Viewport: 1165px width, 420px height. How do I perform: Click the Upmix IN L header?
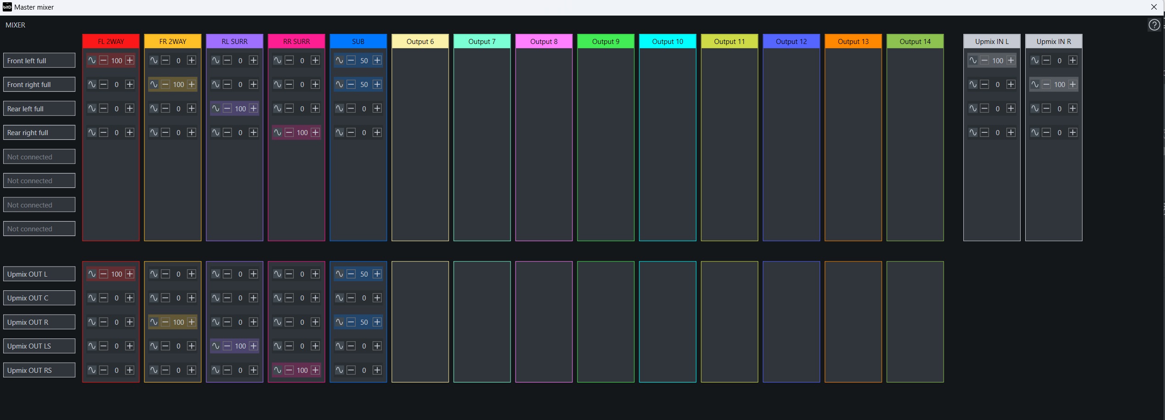click(992, 41)
